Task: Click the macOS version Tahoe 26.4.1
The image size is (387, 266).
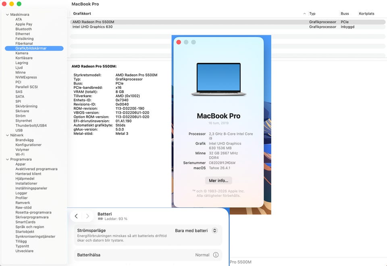Action: pyautogui.click(x=219, y=168)
